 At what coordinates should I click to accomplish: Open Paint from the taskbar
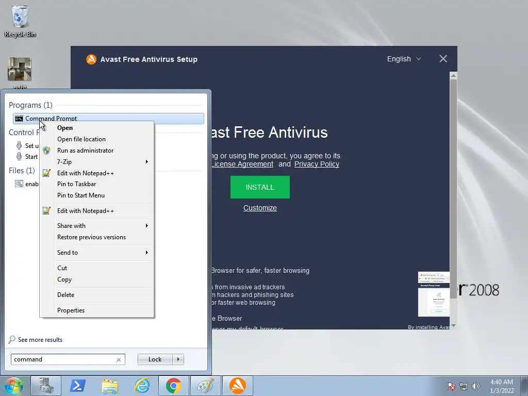pyautogui.click(x=206, y=386)
